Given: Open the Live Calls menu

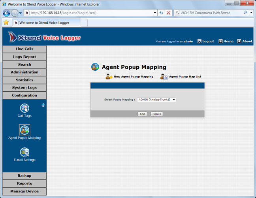Looking at the screenshot, I should click(x=24, y=49).
